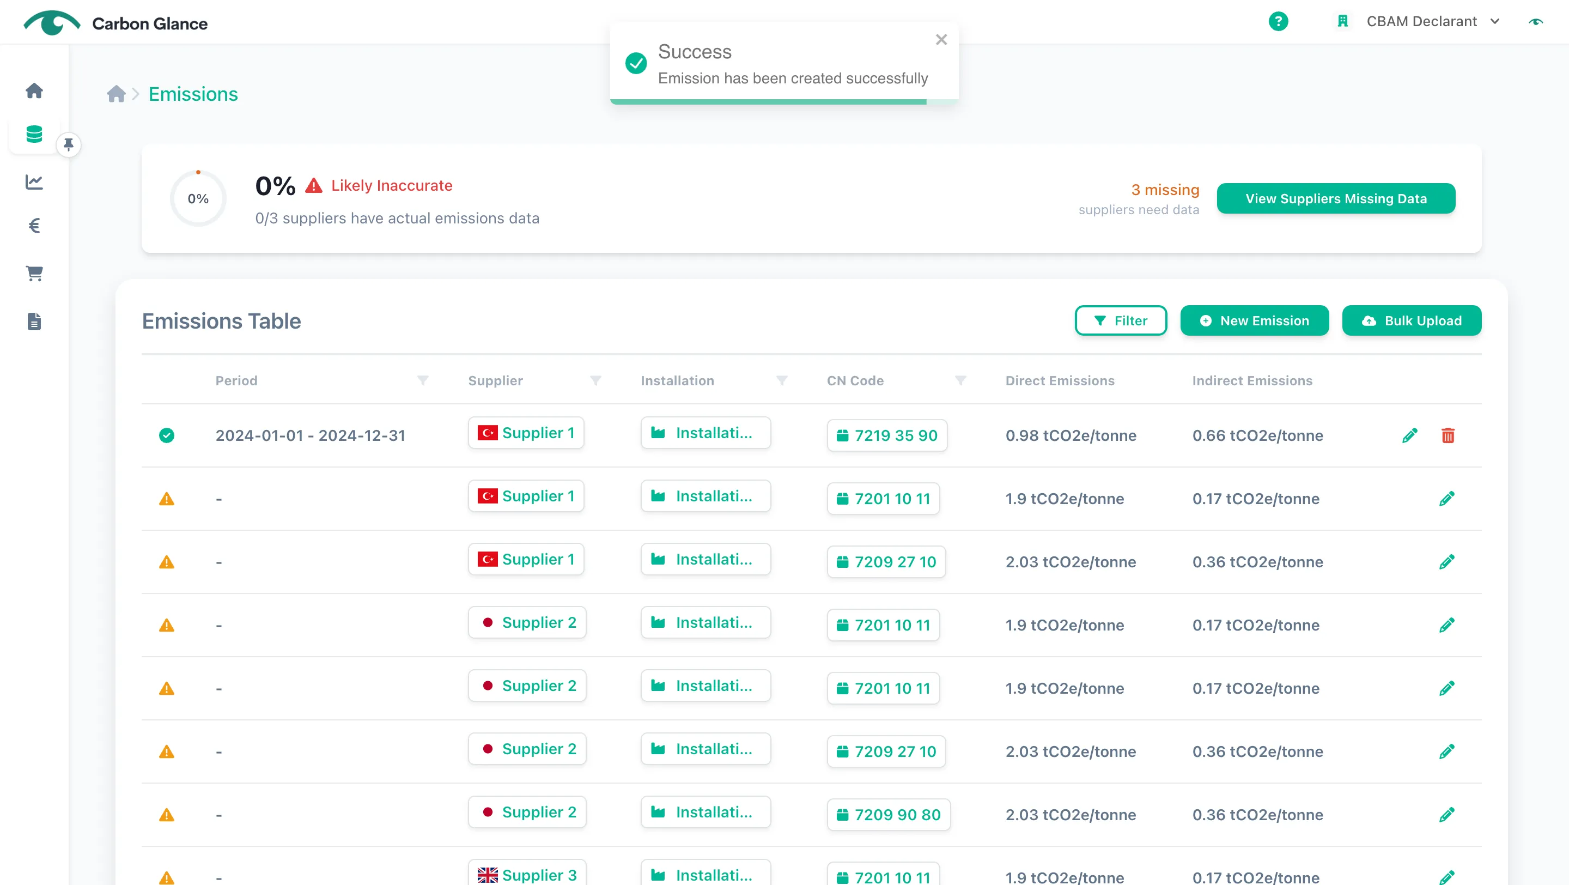Click the red Likely Inaccurate warning icon
The height and width of the screenshot is (885, 1569).
click(314, 186)
